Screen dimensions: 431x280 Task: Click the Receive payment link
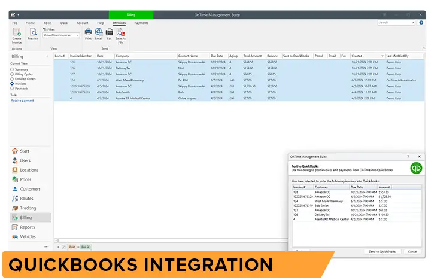click(x=22, y=101)
